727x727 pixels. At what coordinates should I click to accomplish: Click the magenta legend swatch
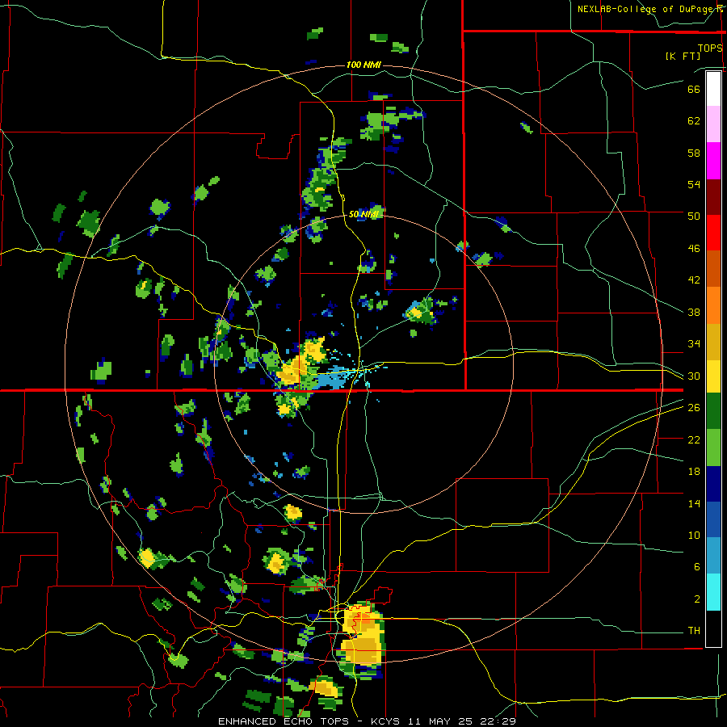[713, 161]
